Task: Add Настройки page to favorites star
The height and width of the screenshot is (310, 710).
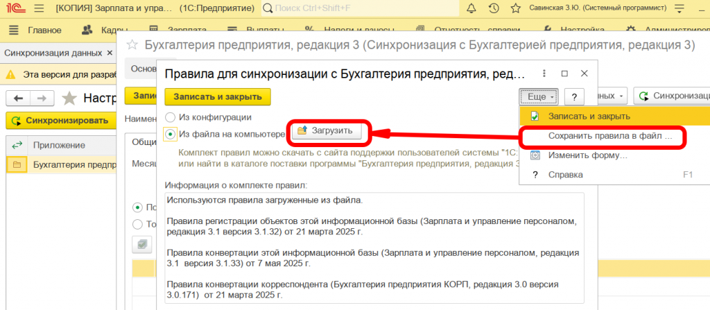Action: click(69, 98)
